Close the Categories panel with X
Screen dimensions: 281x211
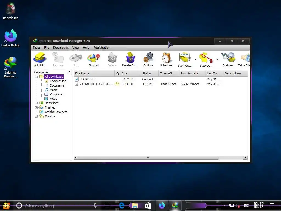click(69, 72)
